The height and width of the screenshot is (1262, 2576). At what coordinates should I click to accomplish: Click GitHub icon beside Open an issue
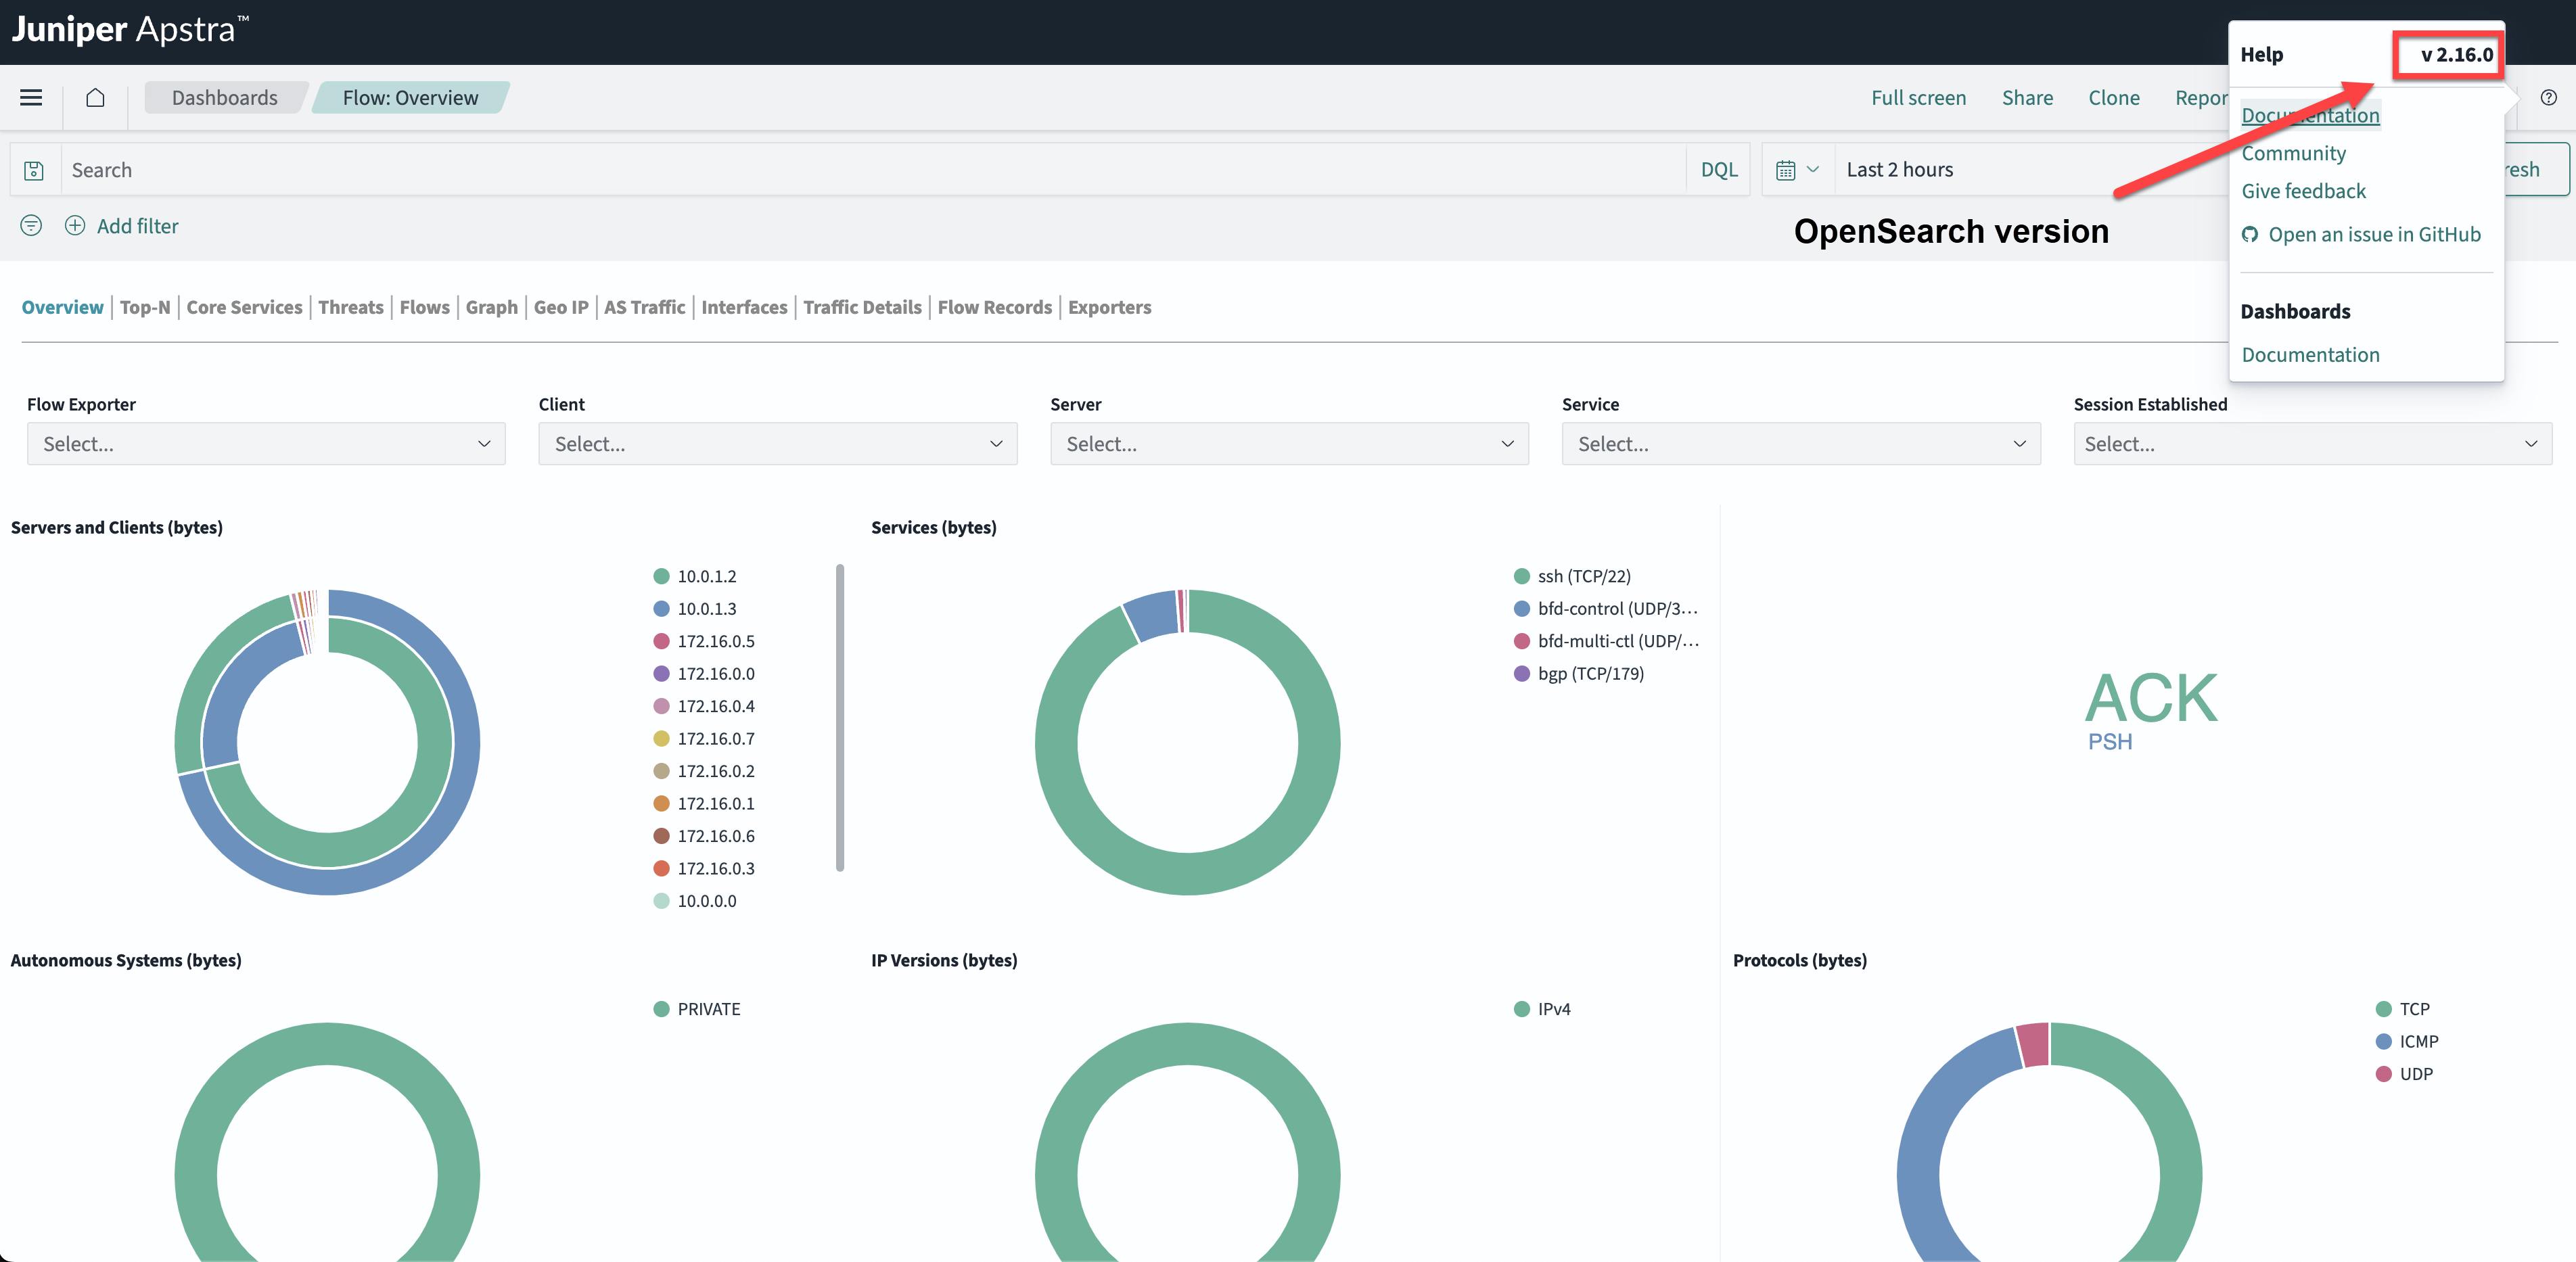tap(2250, 234)
